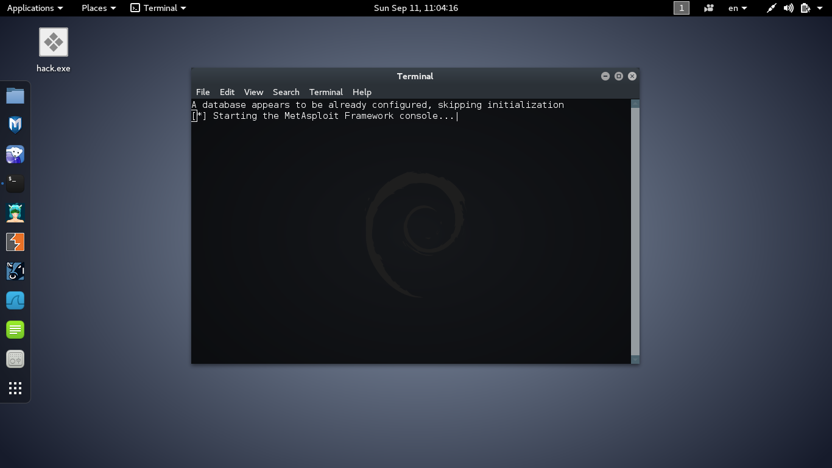Open the 'en' keyboard layout dropdown
This screenshot has height=468, width=832.
tap(737, 8)
